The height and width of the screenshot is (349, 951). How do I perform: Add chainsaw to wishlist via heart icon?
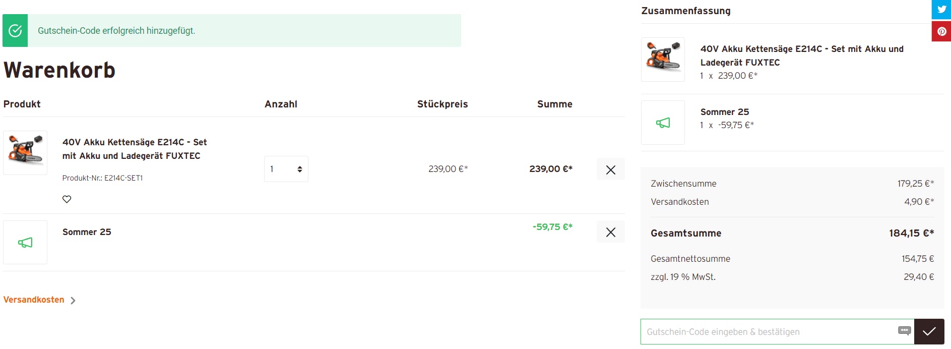(67, 199)
